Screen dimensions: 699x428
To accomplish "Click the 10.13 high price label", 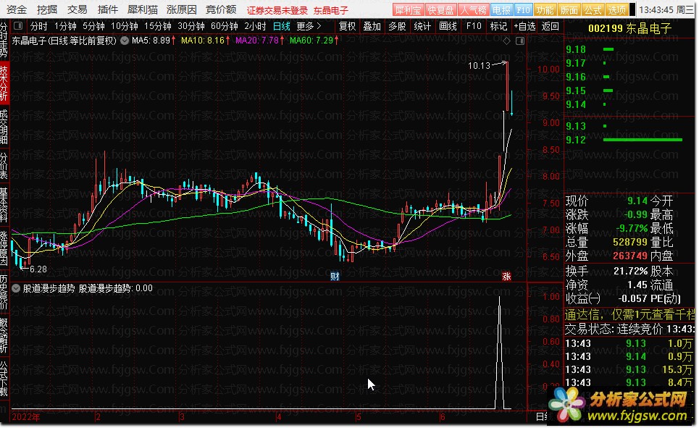I will tap(479, 66).
